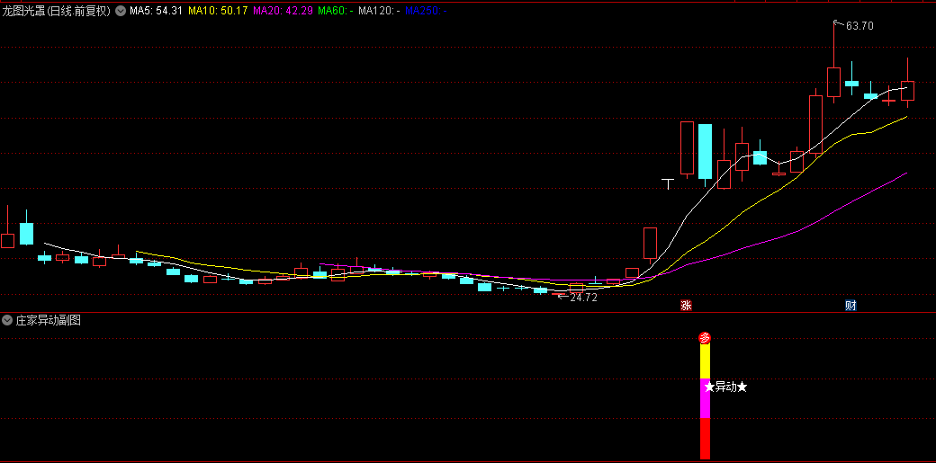936x463 pixels.
Task: Click the magenta segment of signal bar
Action: point(705,398)
